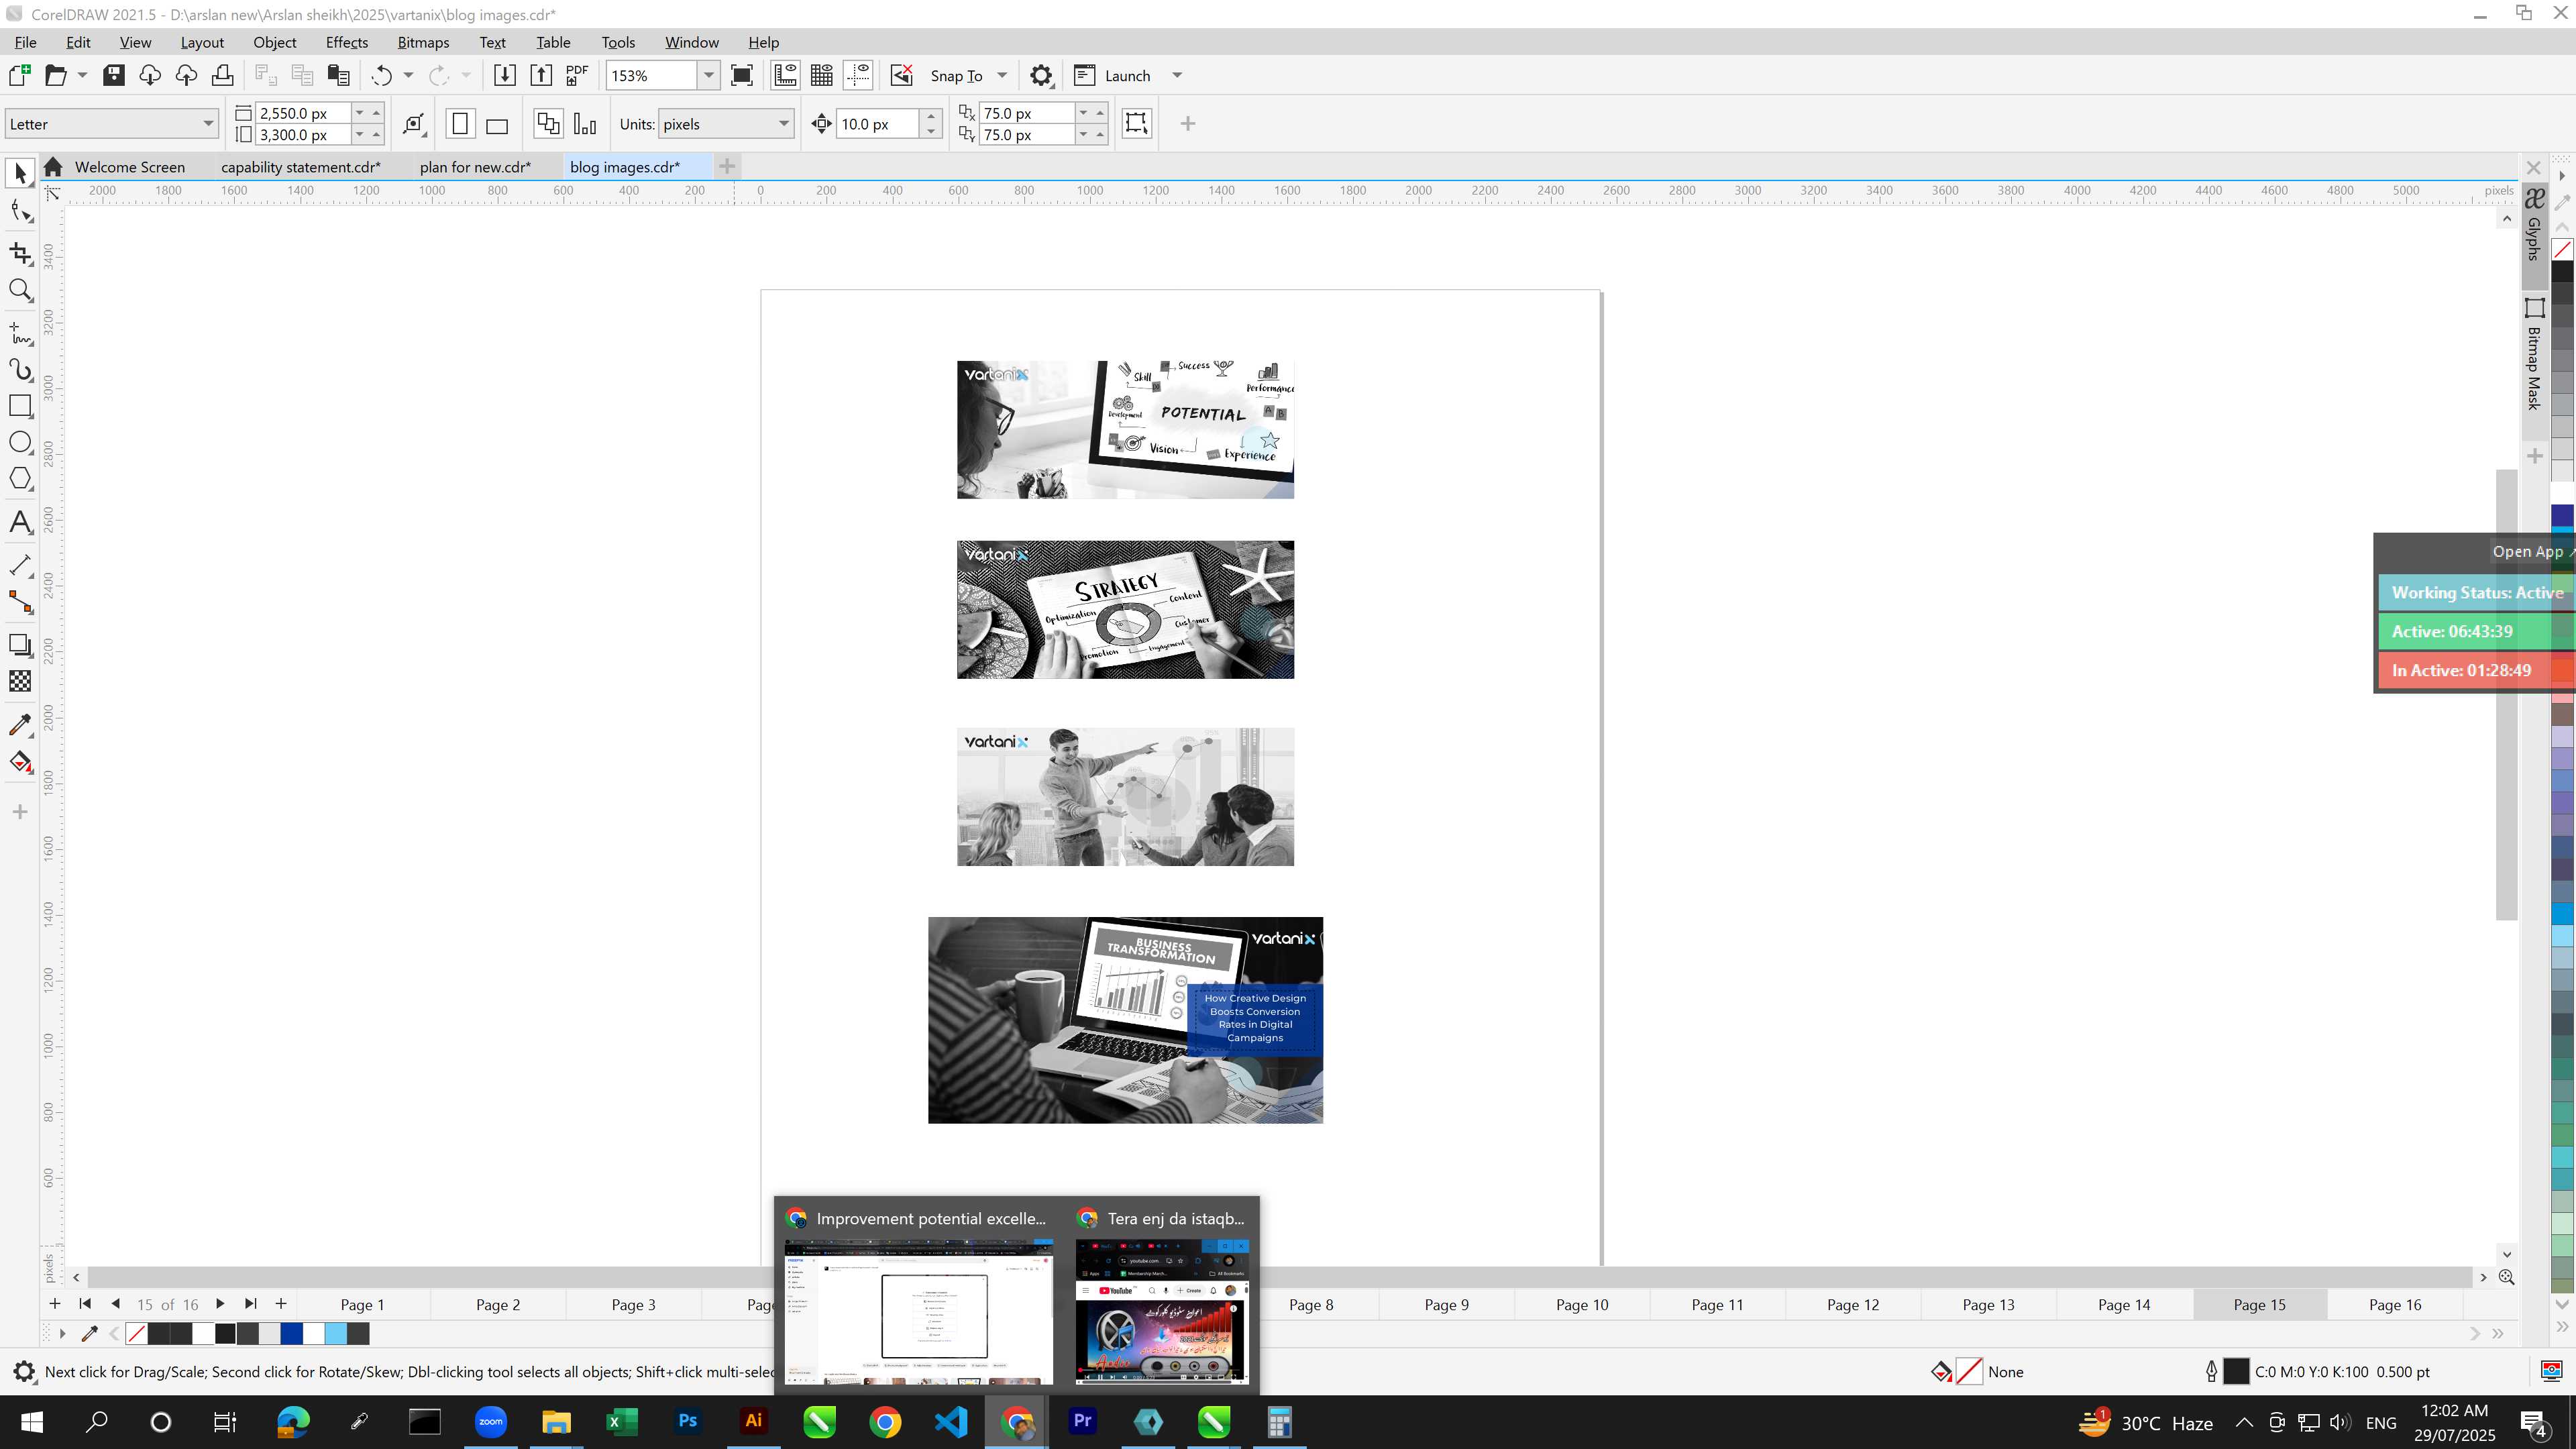Click the Export icon
Viewport: 2576px width, 1449px height.
(x=541, y=75)
